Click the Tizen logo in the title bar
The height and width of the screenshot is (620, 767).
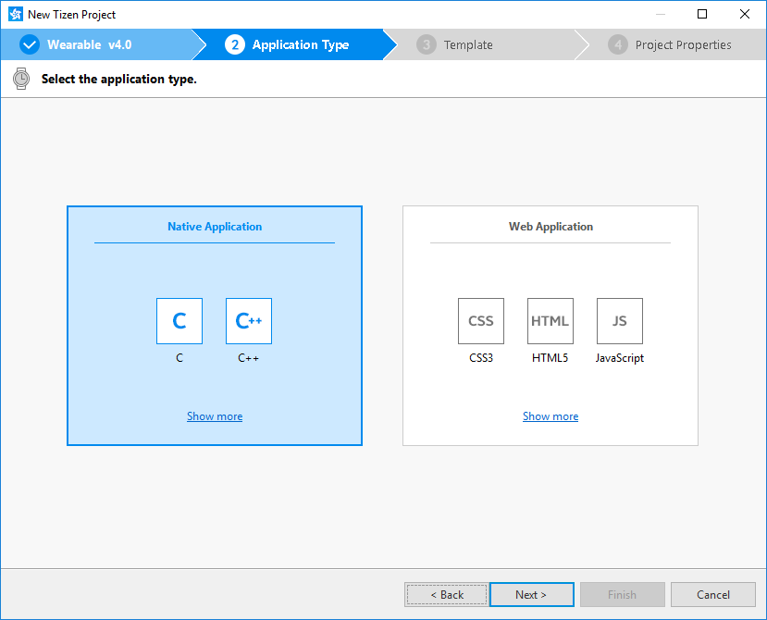pyautogui.click(x=15, y=14)
